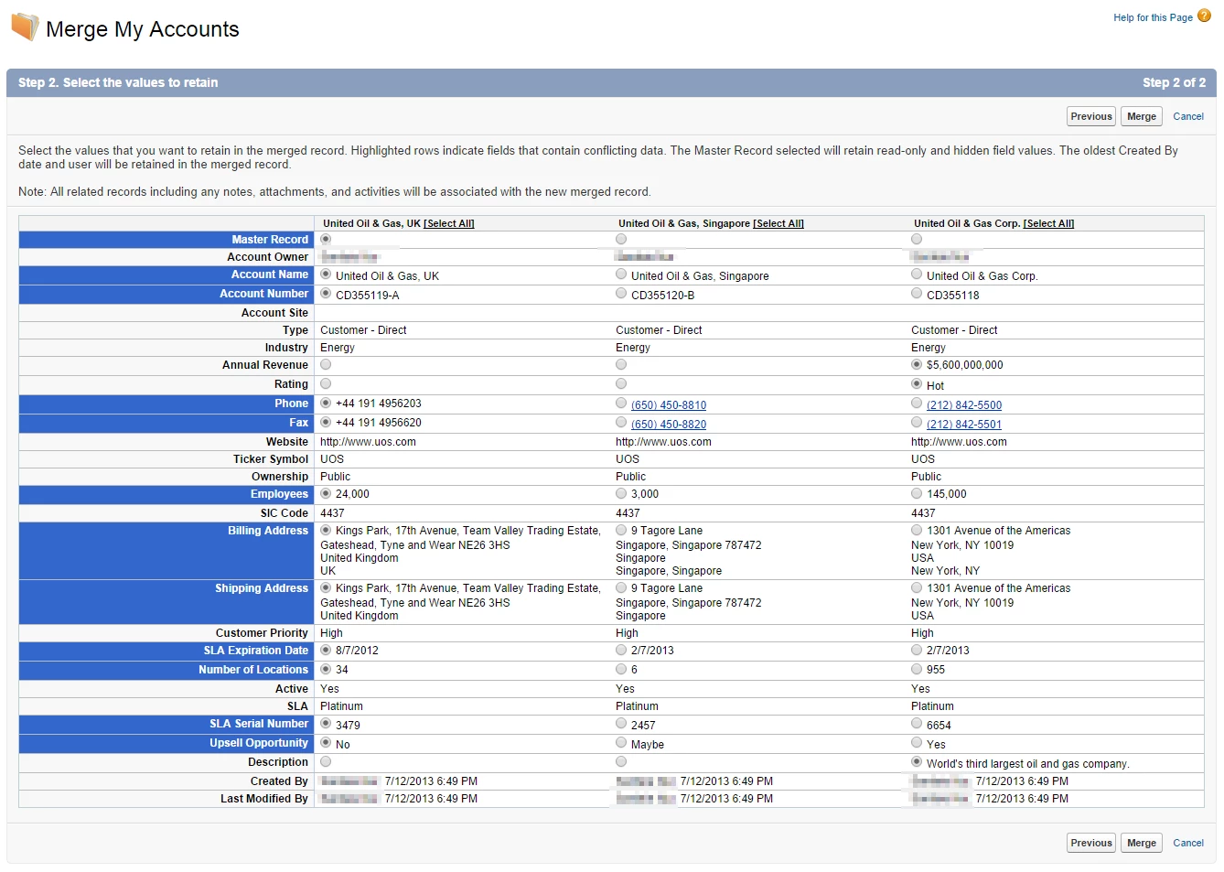This screenshot has height=872, width=1224.
Task: Select 9 Tagore Lane billing address
Action: pos(621,529)
